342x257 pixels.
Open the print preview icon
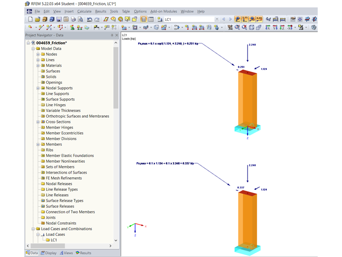point(80,19)
